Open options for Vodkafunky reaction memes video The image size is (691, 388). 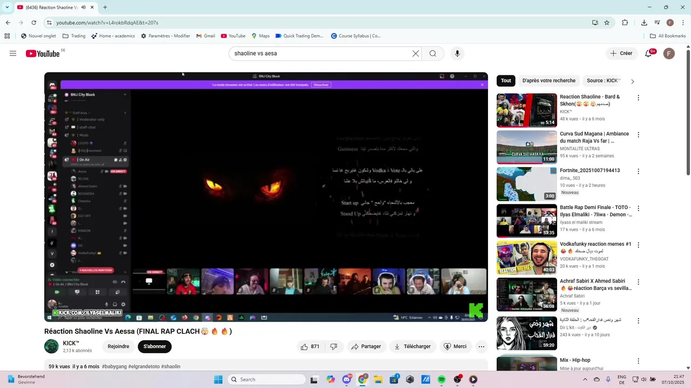638,245
